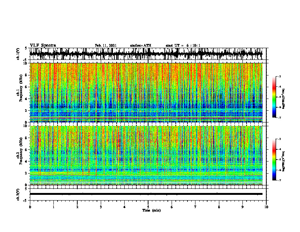Click the date text 'Feb. 11, 2021'

pyautogui.click(x=106, y=45)
